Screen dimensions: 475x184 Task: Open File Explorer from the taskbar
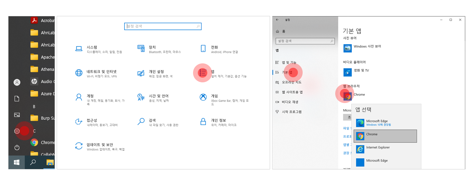click(50, 162)
